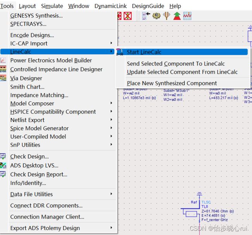Run Check Design
This screenshot has height=235, width=252.
[29, 157]
